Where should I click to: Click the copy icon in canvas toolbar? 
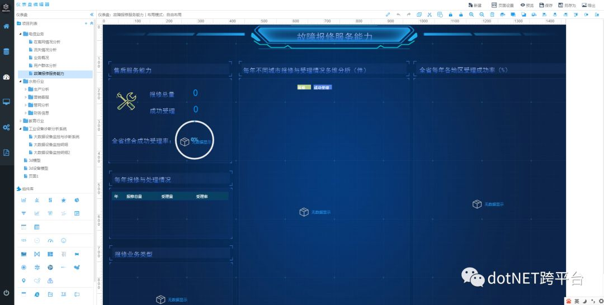pos(419,15)
